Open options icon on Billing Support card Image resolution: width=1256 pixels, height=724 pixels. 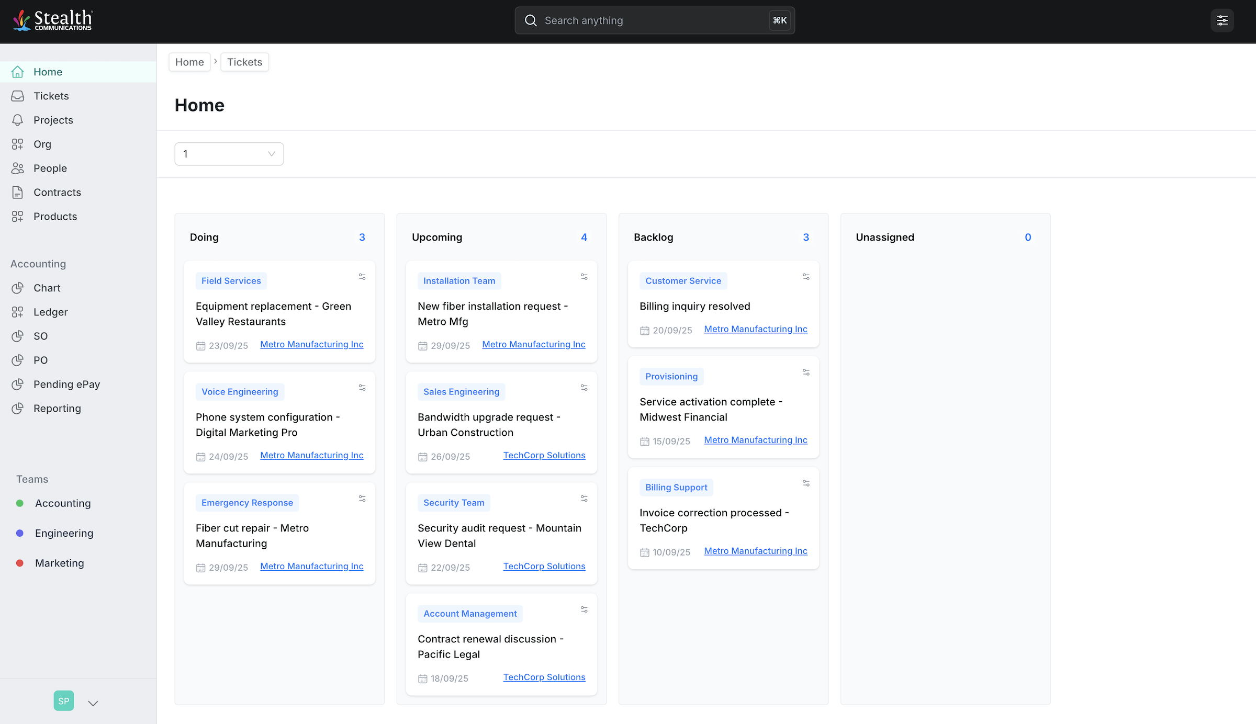(806, 483)
